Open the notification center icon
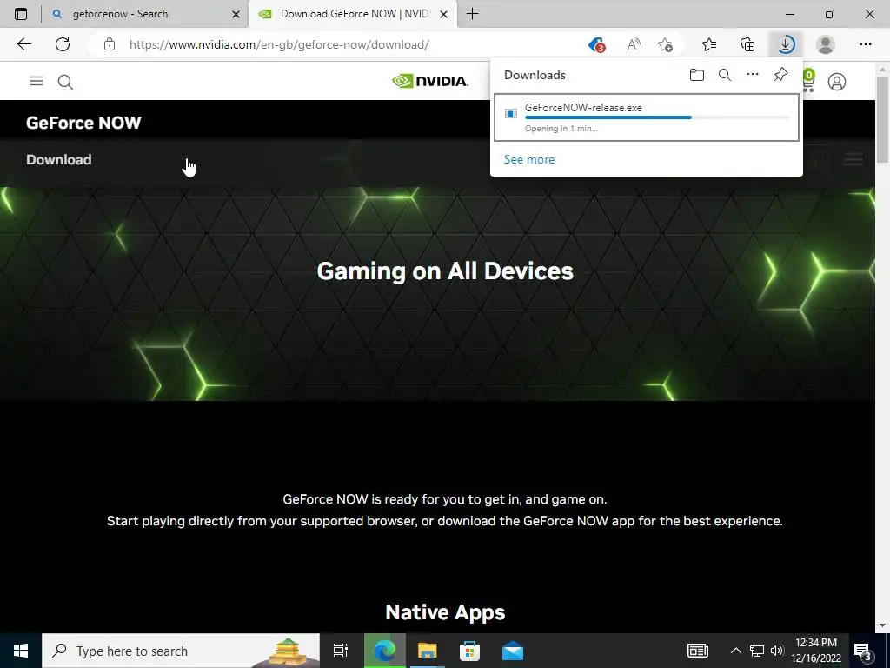The image size is (890, 668). [864, 651]
